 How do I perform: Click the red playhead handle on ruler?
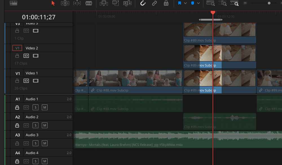click(213, 13)
